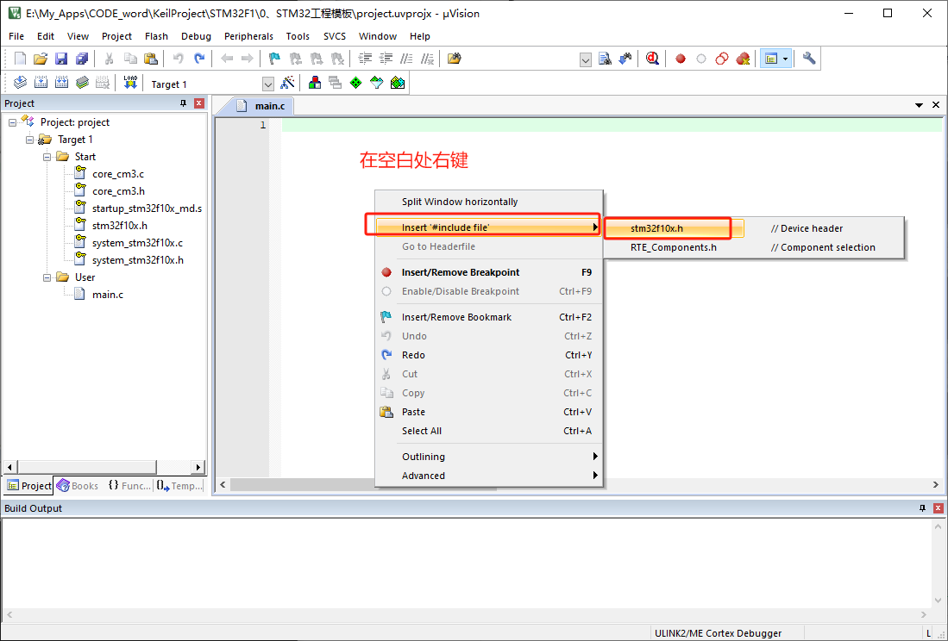Click the Unindent selection toolbar icon
This screenshot has width=948, height=641.
click(x=386, y=59)
